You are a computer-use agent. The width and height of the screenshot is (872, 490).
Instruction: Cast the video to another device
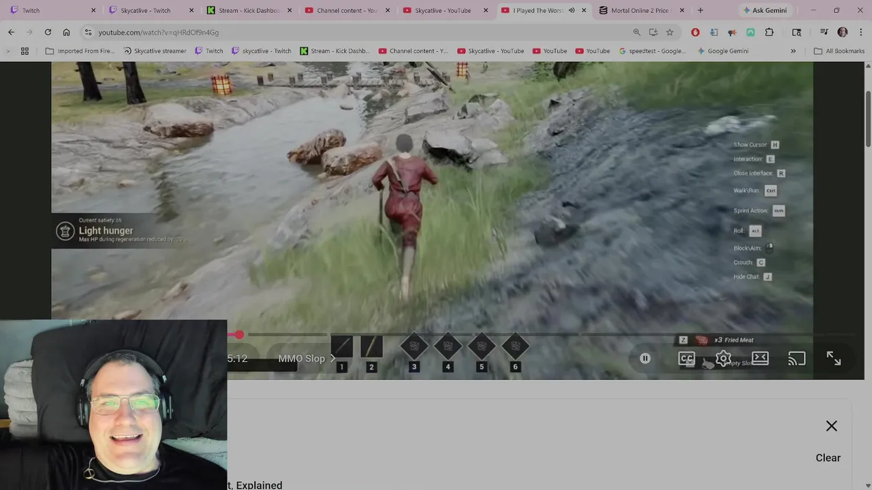pos(797,359)
